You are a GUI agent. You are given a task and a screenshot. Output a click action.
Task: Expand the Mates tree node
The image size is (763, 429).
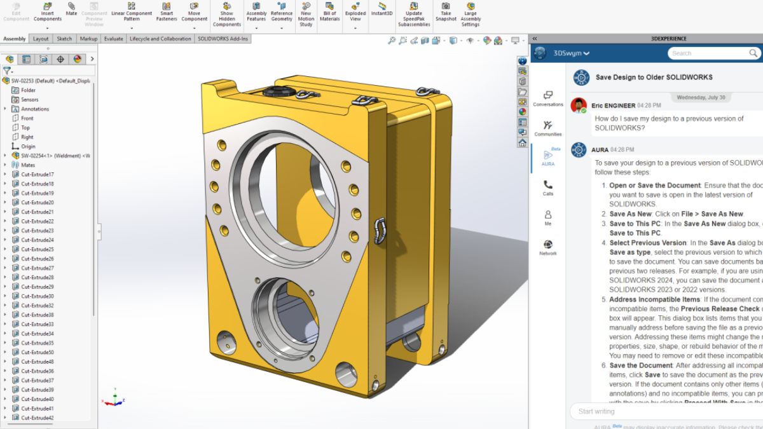tap(5, 165)
